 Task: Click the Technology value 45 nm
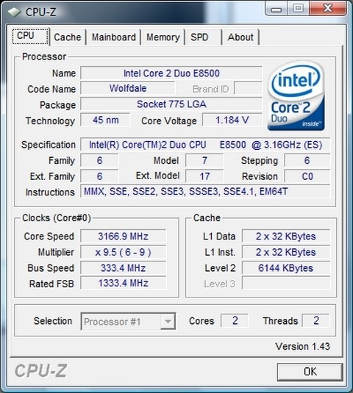105,120
